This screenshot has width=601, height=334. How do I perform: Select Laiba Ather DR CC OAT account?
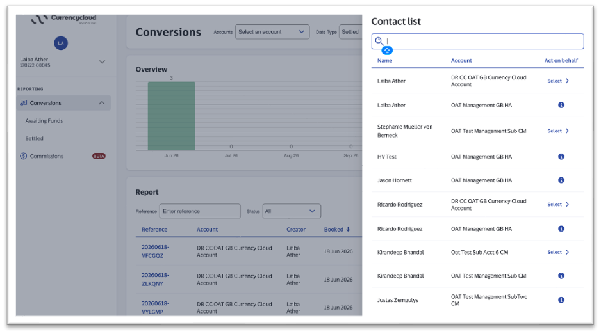(x=557, y=81)
